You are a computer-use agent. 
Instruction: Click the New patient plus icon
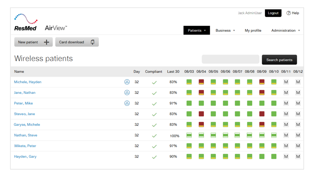coord(46,42)
